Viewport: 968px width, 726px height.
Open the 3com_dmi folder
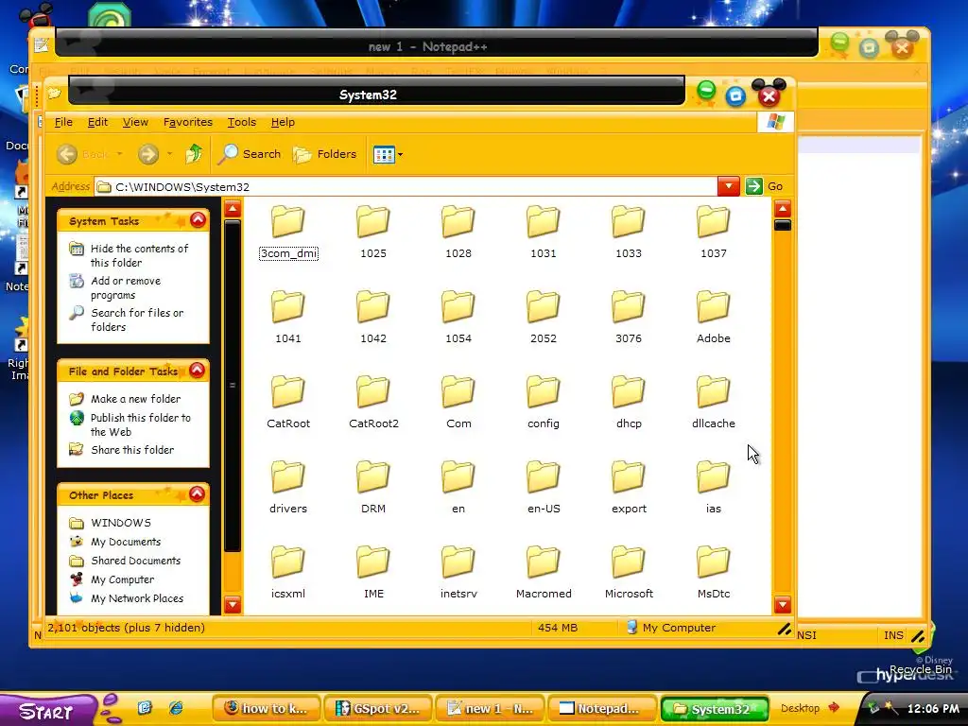(x=288, y=233)
